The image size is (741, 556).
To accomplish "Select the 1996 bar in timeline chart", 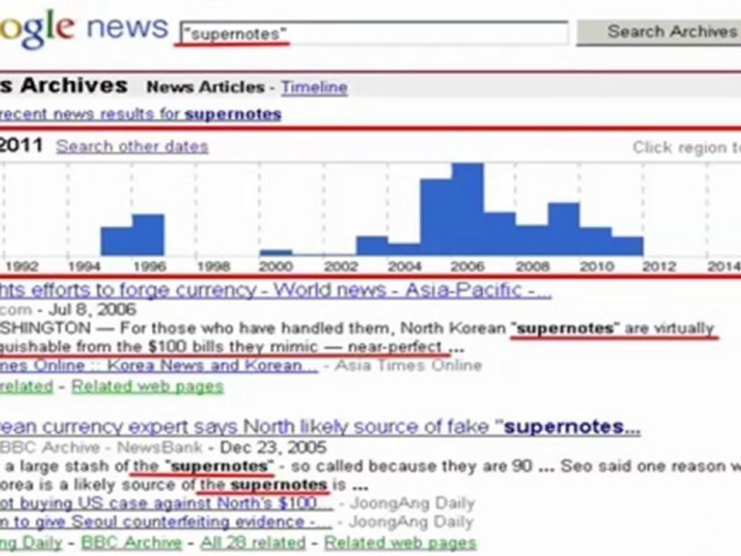I will click(148, 235).
